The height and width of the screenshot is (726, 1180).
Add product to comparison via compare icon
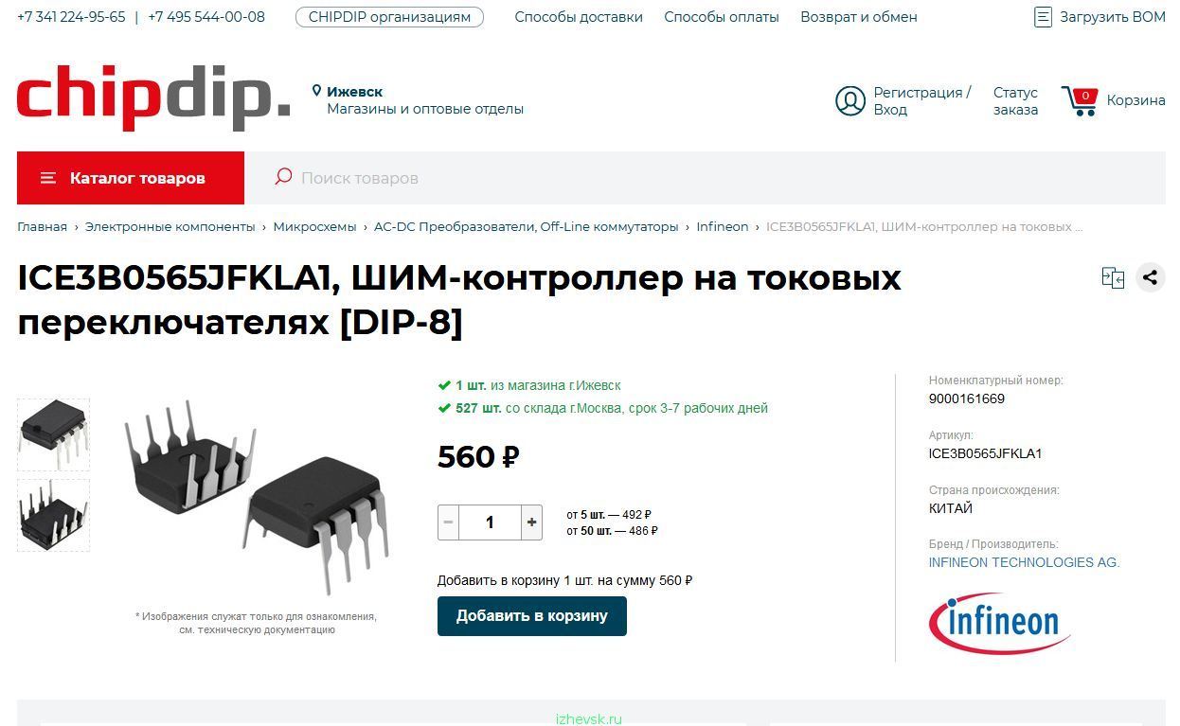[1113, 277]
